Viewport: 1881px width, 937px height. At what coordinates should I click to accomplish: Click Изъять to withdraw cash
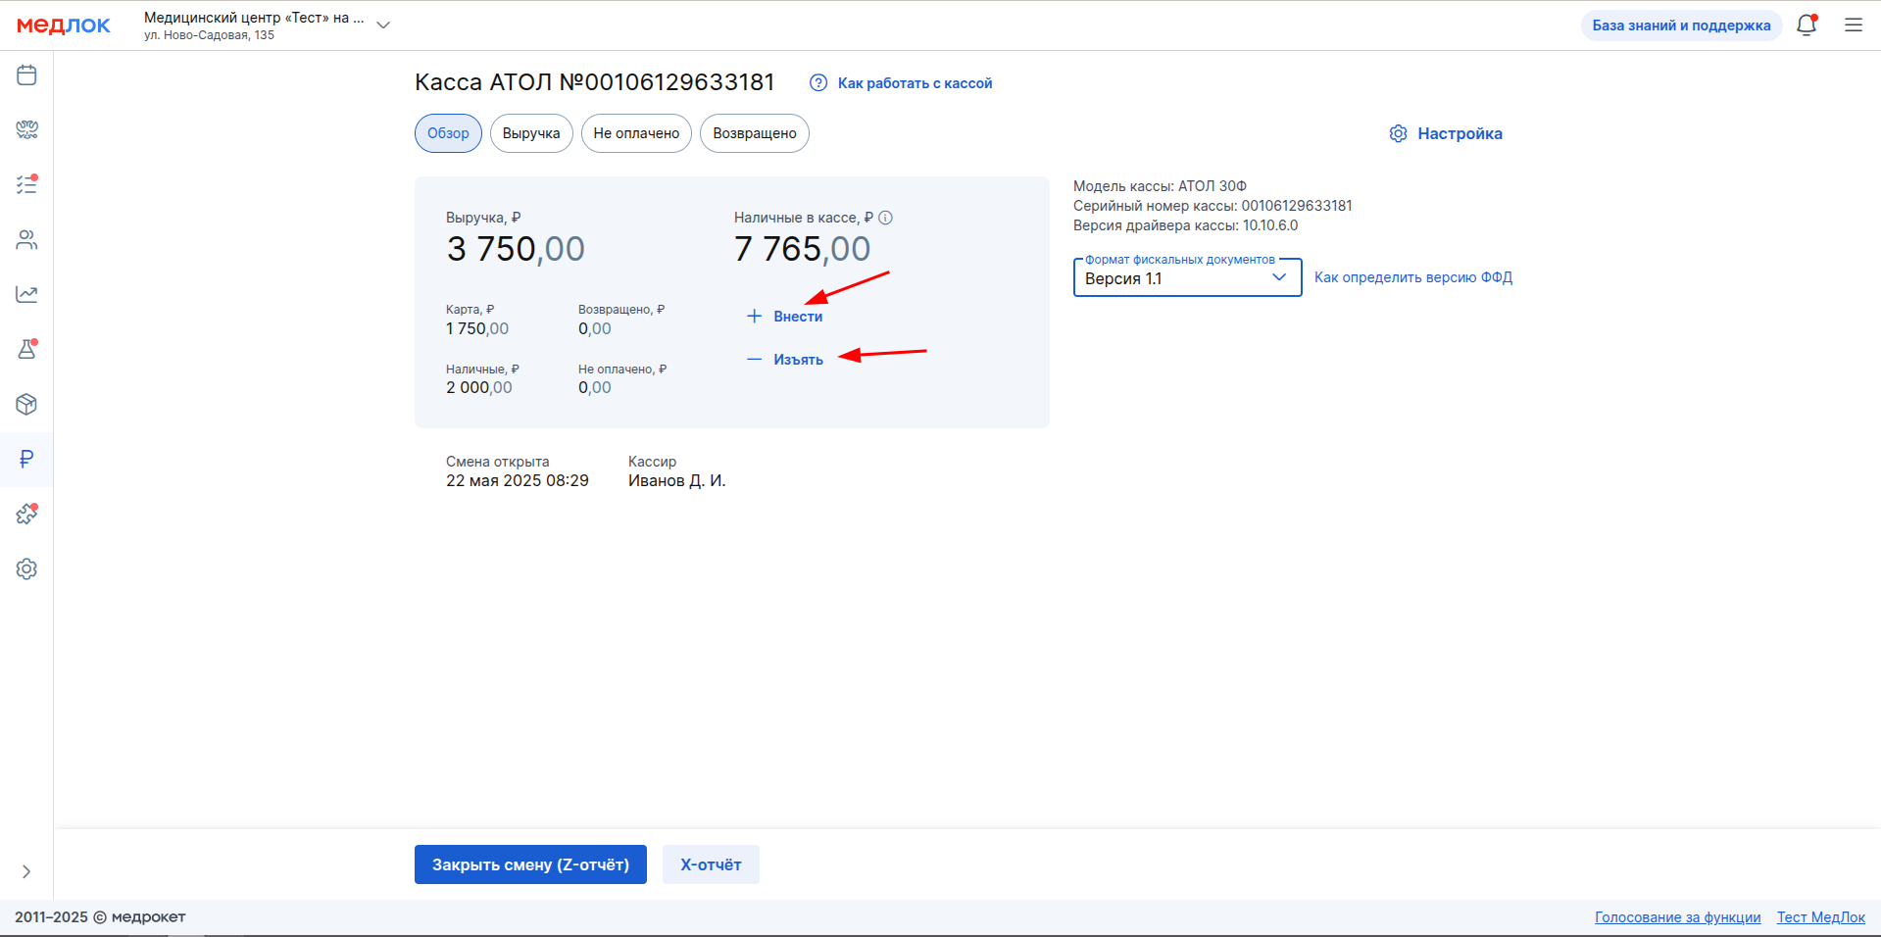[798, 360]
